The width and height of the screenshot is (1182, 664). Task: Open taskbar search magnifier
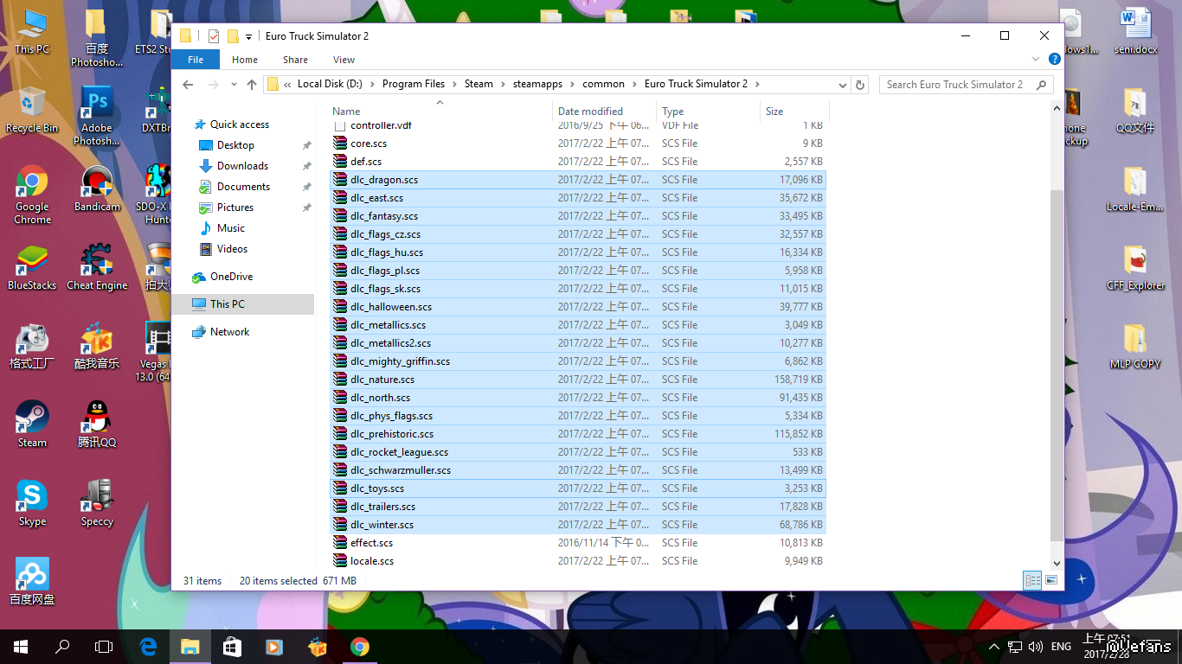62,646
